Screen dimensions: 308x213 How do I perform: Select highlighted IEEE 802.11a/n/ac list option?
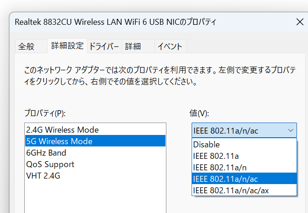click(x=244, y=179)
